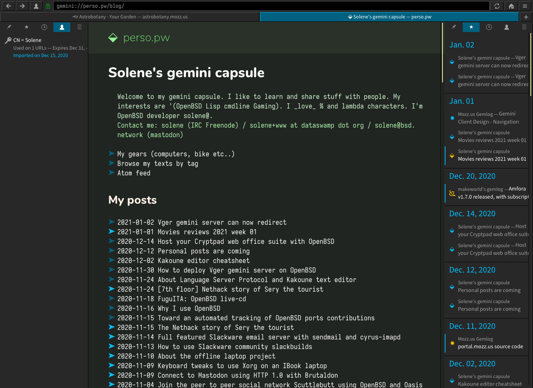
Task: Open the 'Atom feed' link
Action: (x=134, y=173)
